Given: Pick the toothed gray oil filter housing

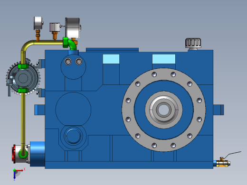Looking at the screenshot, I should click(23, 78).
